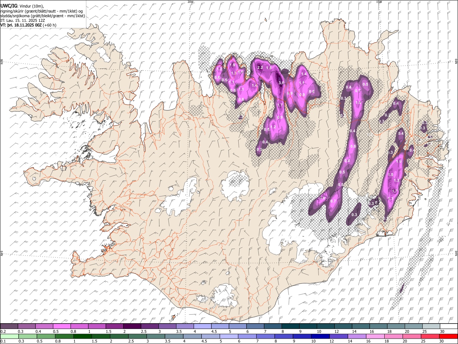Click the rain scale swatch between 2.5 and 3

pyautogui.click(x=137, y=336)
